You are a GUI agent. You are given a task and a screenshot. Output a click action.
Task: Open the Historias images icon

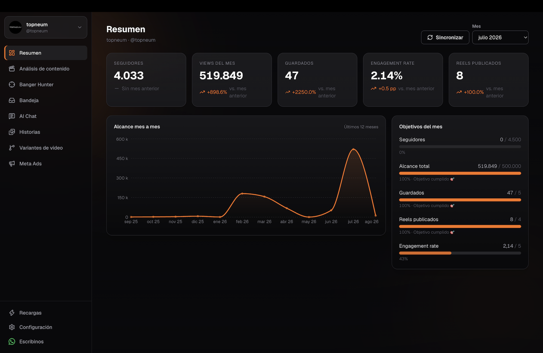tap(12, 132)
